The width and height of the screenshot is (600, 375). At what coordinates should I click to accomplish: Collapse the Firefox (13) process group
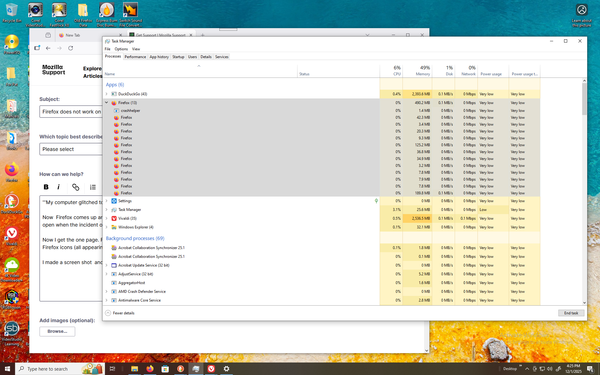click(x=107, y=102)
